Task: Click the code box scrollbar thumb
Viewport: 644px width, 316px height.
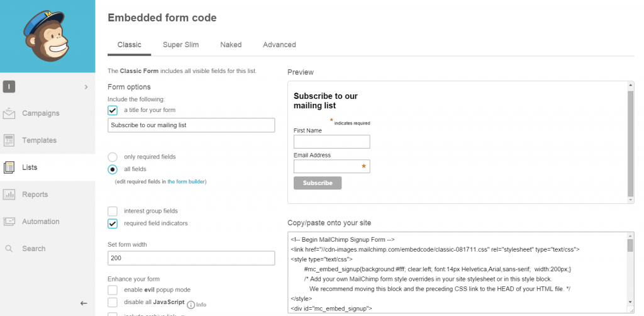Action: coord(630,245)
